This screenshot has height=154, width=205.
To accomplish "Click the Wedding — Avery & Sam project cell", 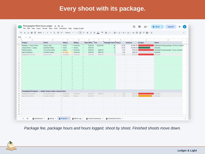I will [32, 45].
